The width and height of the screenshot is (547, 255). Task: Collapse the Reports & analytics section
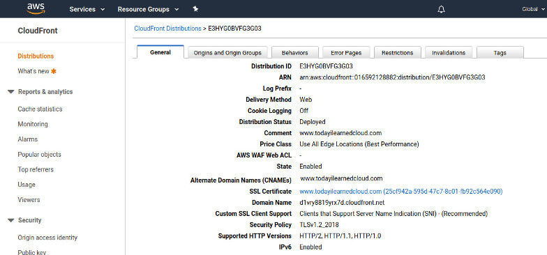tap(11, 92)
